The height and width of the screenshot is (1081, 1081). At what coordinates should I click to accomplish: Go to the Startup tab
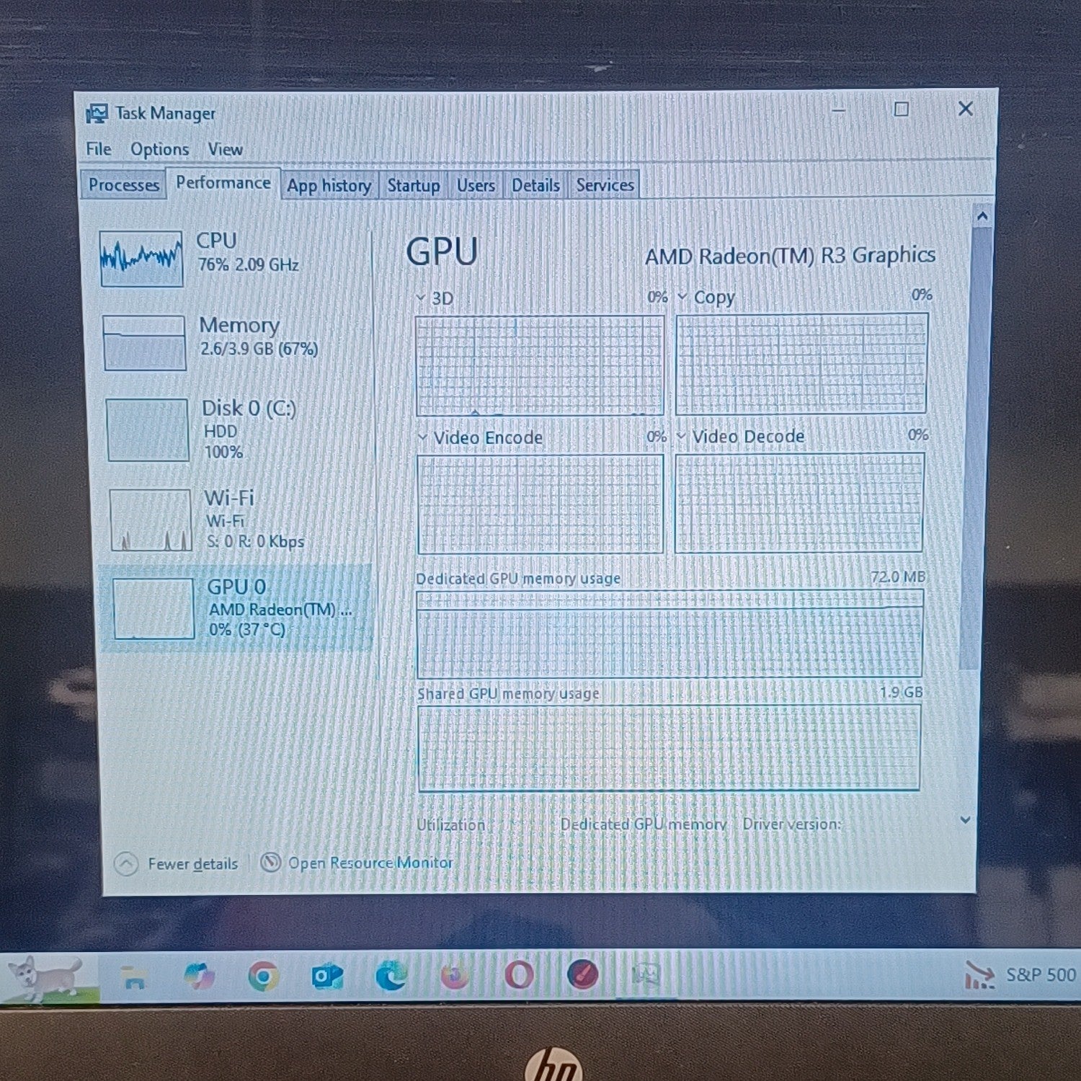click(x=414, y=185)
